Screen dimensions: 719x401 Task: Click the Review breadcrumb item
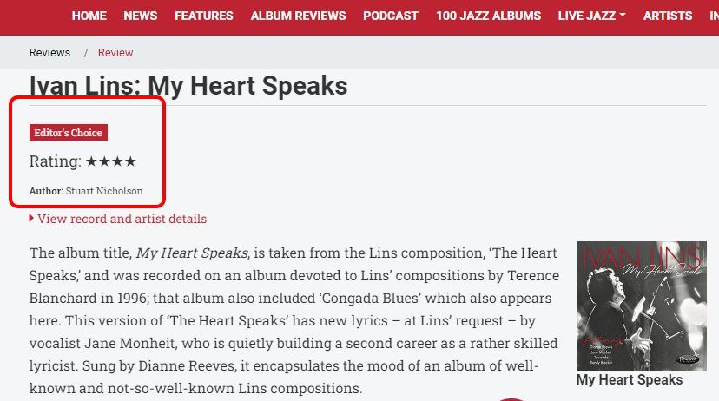tap(115, 53)
